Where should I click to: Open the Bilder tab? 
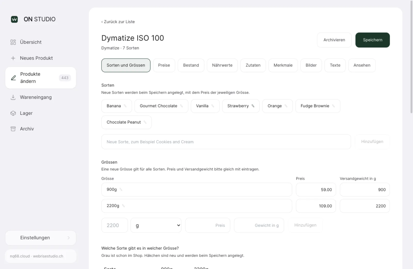coord(311,65)
